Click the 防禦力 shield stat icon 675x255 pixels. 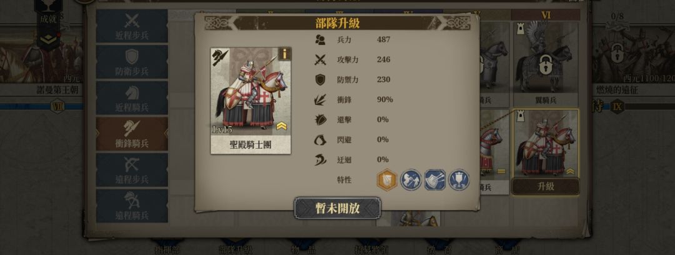point(320,80)
